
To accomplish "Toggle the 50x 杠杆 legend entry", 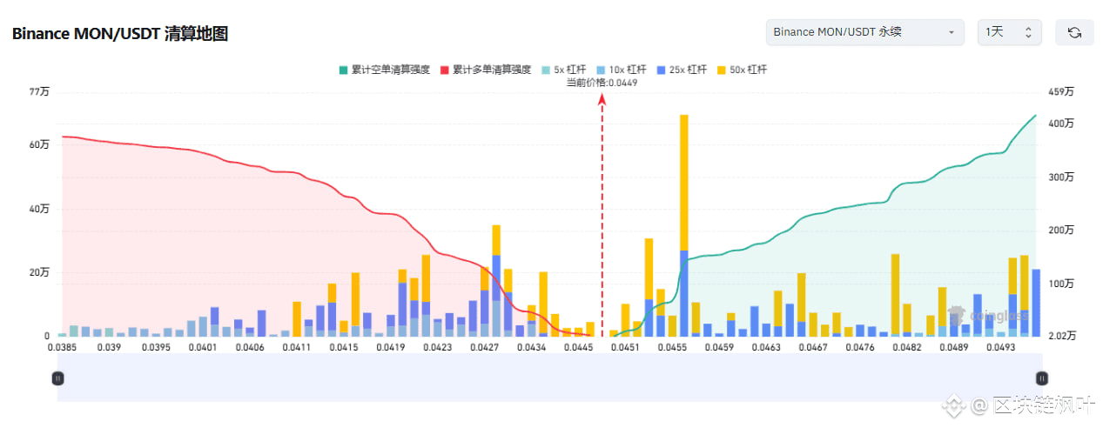I will click(742, 70).
